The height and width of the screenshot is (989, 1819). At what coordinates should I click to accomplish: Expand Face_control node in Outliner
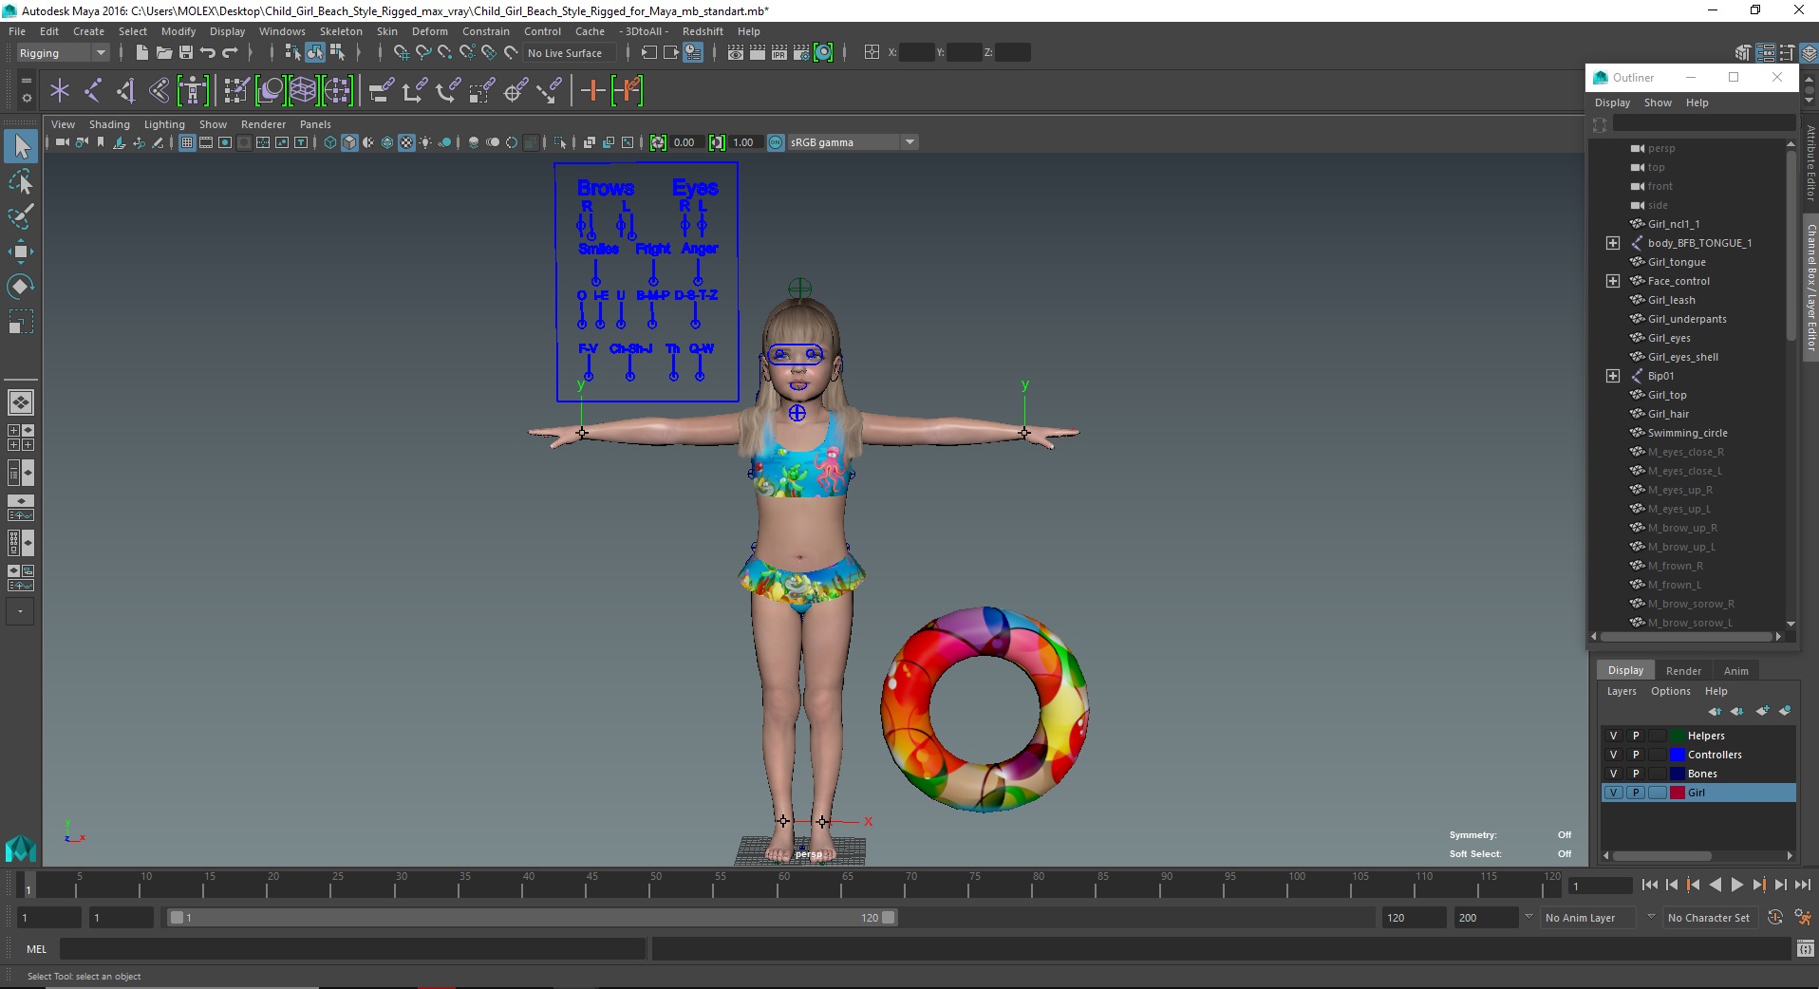pos(1613,281)
